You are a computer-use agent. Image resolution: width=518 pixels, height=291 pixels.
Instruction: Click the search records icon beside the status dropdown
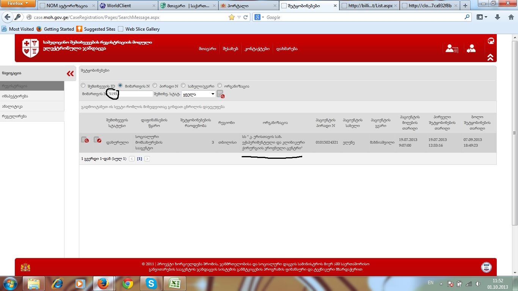coord(220,94)
